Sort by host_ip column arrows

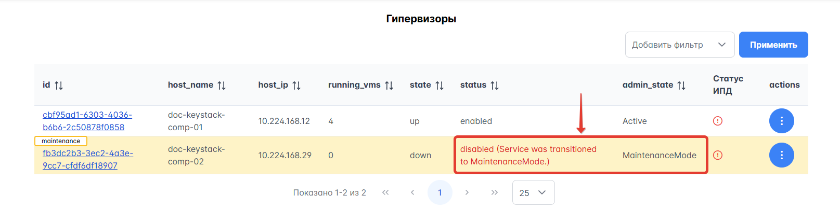pyautogui.click(x=296, y=86)
